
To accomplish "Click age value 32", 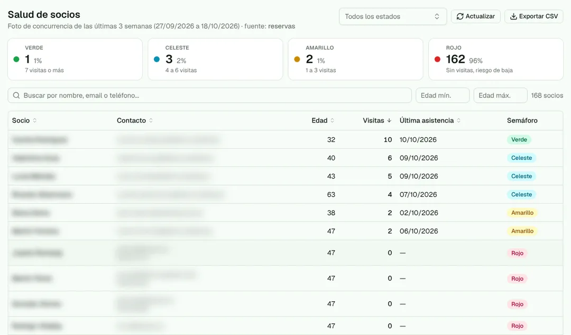I will point(331,139).
